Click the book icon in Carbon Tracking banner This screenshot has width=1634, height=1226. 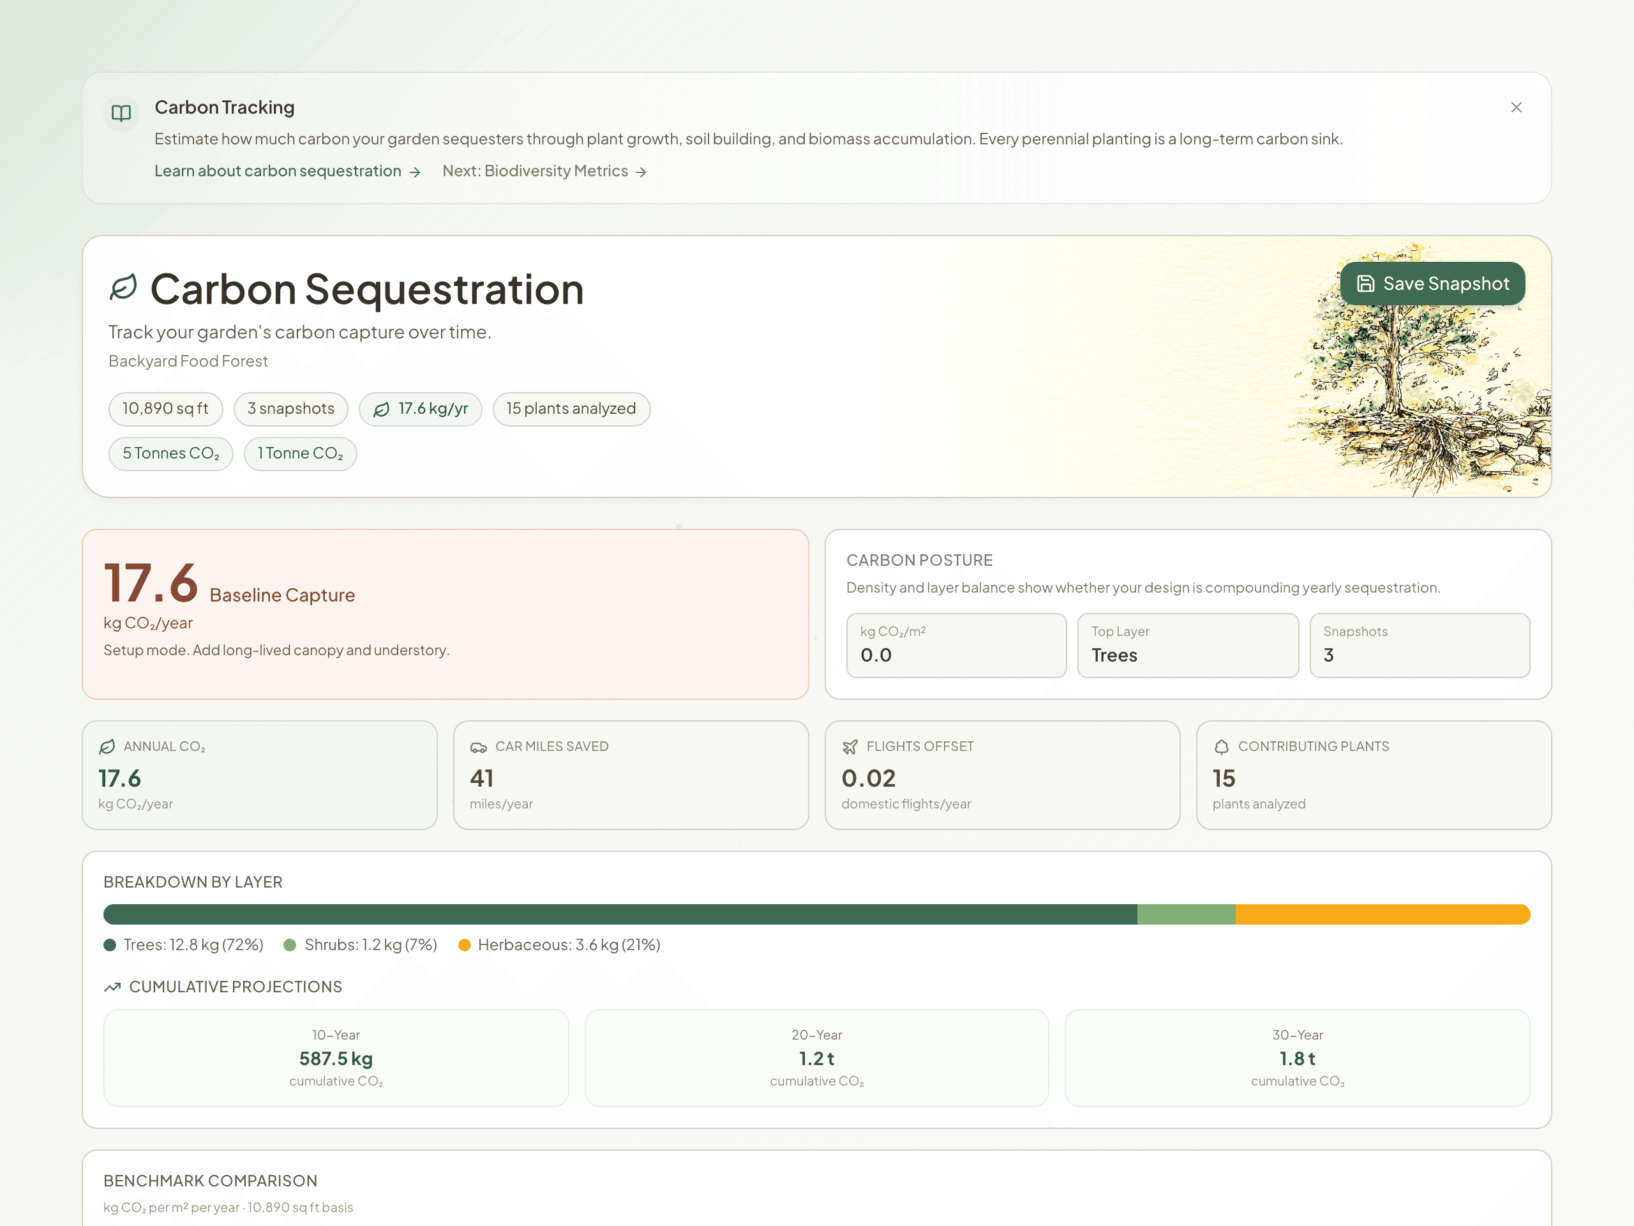[x=121, y=113]
